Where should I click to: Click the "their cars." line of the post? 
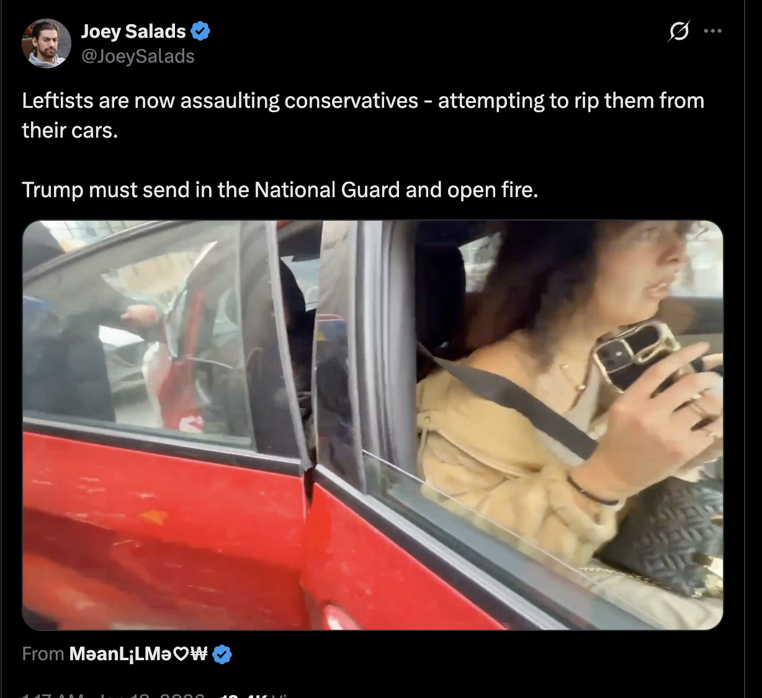[69, 130]
